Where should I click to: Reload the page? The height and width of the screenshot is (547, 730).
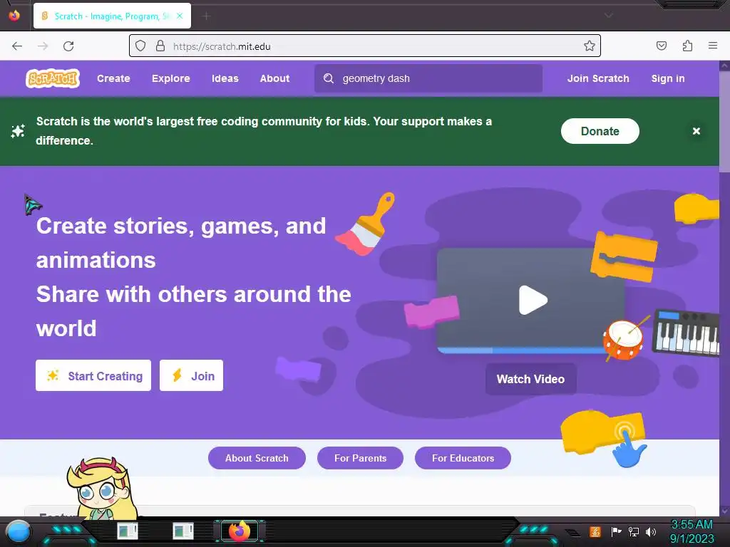point(68,46)
